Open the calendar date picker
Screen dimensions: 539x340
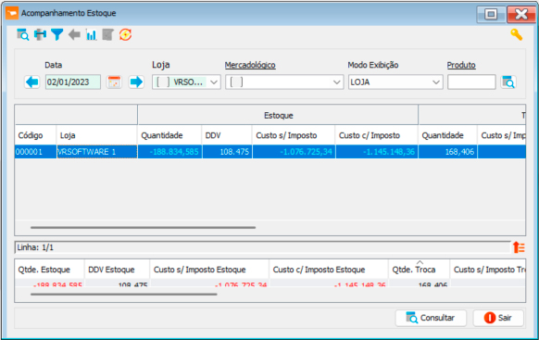point(114,82)
